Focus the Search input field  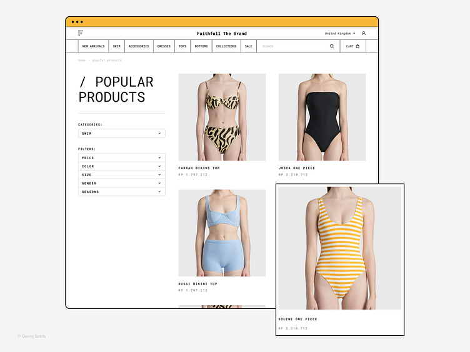click(x=293, y=46)
